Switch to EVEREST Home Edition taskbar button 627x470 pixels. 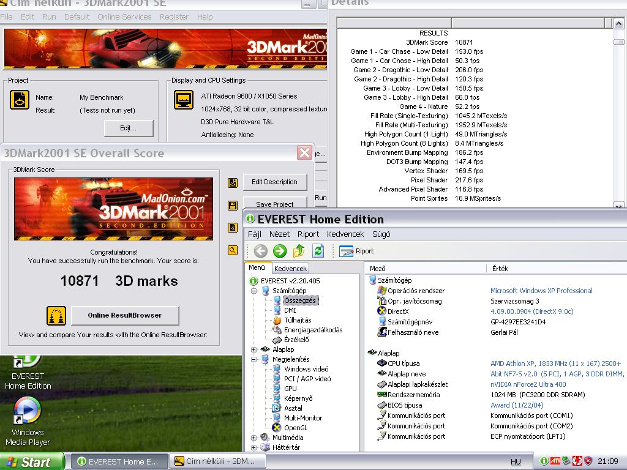coord(119,461)
